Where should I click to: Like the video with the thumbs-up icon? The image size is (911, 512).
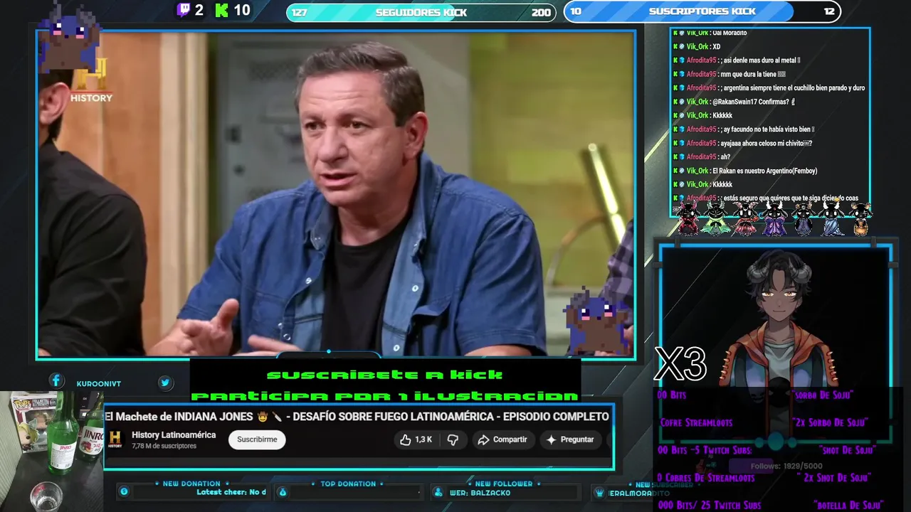(416, 439)
